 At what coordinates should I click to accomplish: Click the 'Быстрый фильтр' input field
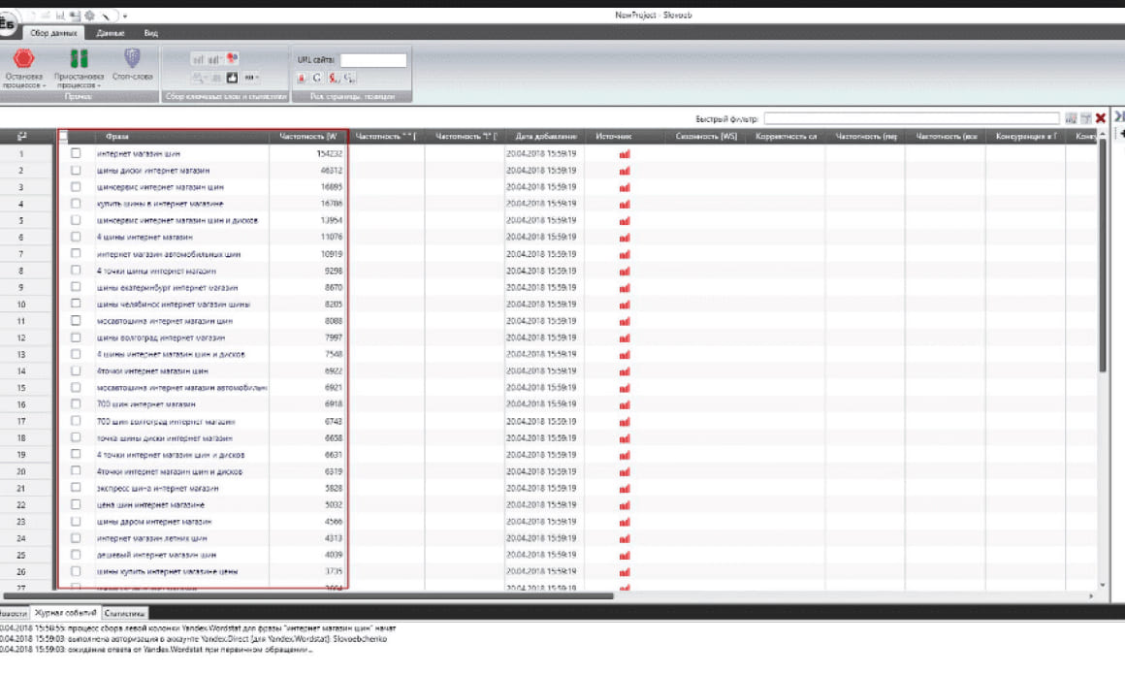913,118
